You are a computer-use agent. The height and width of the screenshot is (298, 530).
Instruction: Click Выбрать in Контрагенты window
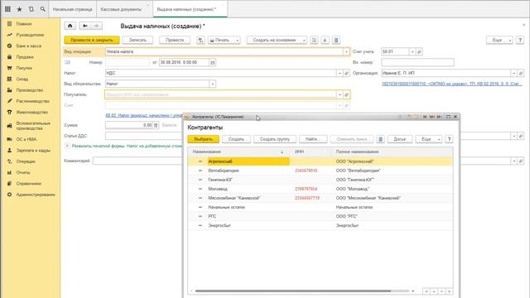pos(203,139)
